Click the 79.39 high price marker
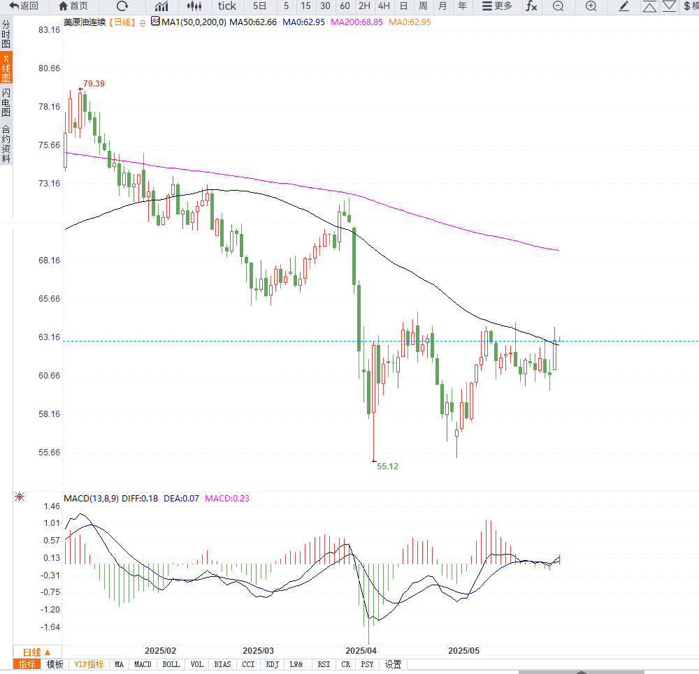The height and width of the screenshot is (674, 699). (x=94, y=84)
